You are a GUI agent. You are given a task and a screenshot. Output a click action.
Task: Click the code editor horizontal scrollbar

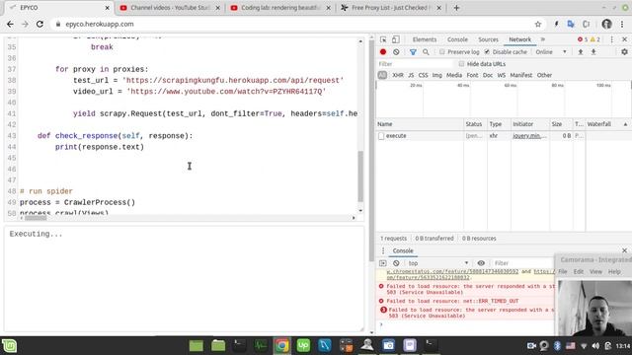(36, 218)
